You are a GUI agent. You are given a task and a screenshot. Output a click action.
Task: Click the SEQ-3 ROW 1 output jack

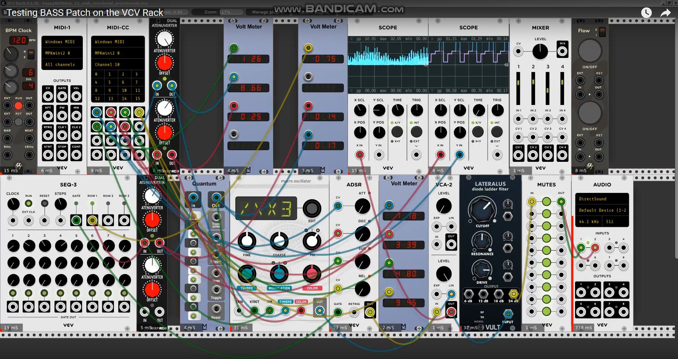(x=92, y=220)
